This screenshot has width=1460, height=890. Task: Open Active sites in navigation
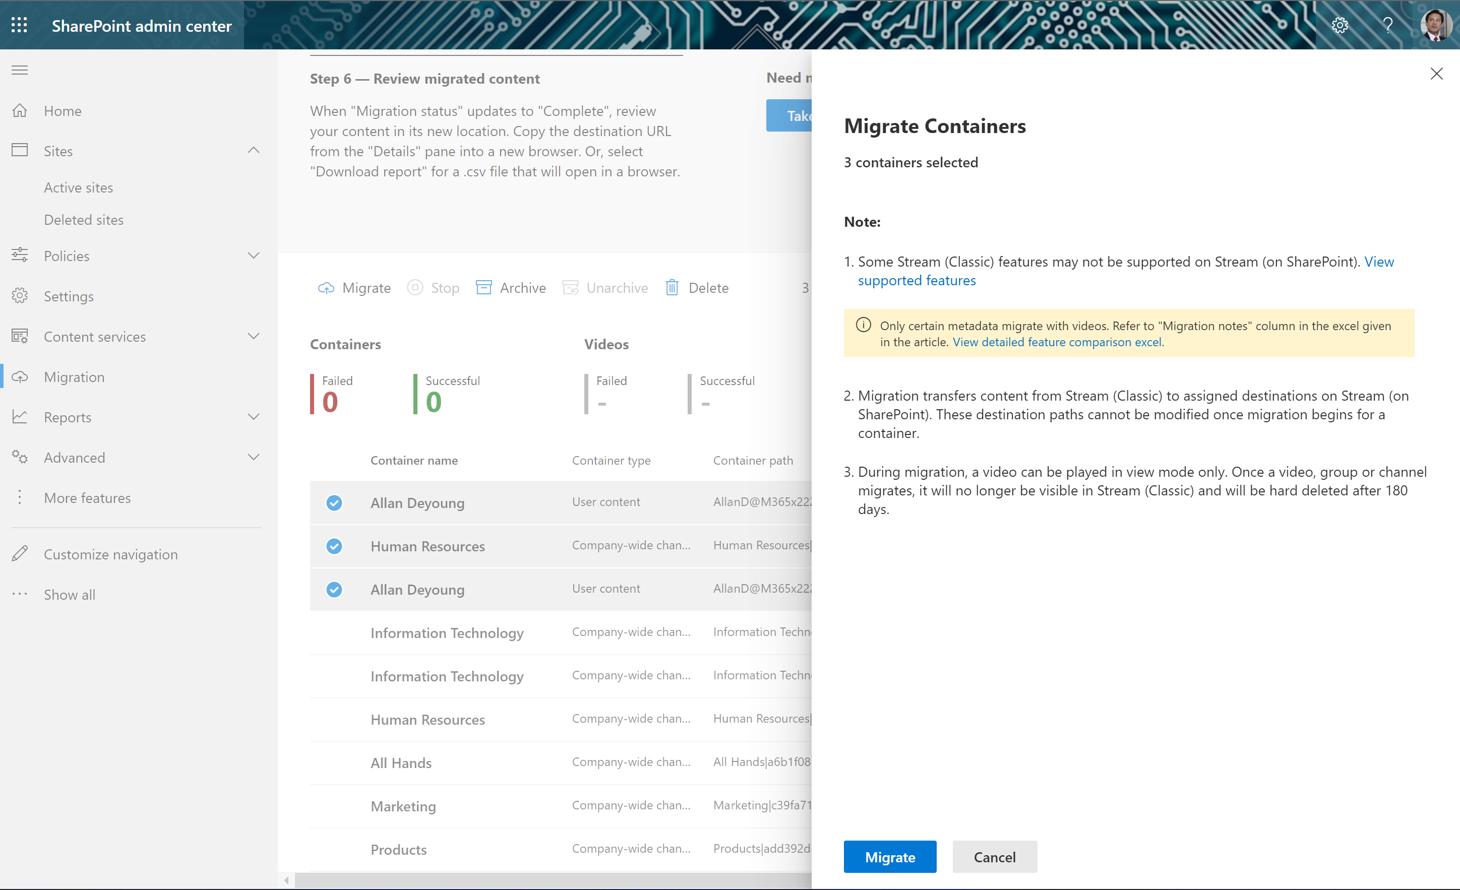(78, 187)
